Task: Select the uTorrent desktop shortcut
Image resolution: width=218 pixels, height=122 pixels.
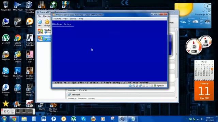Action: coord(6,39)
